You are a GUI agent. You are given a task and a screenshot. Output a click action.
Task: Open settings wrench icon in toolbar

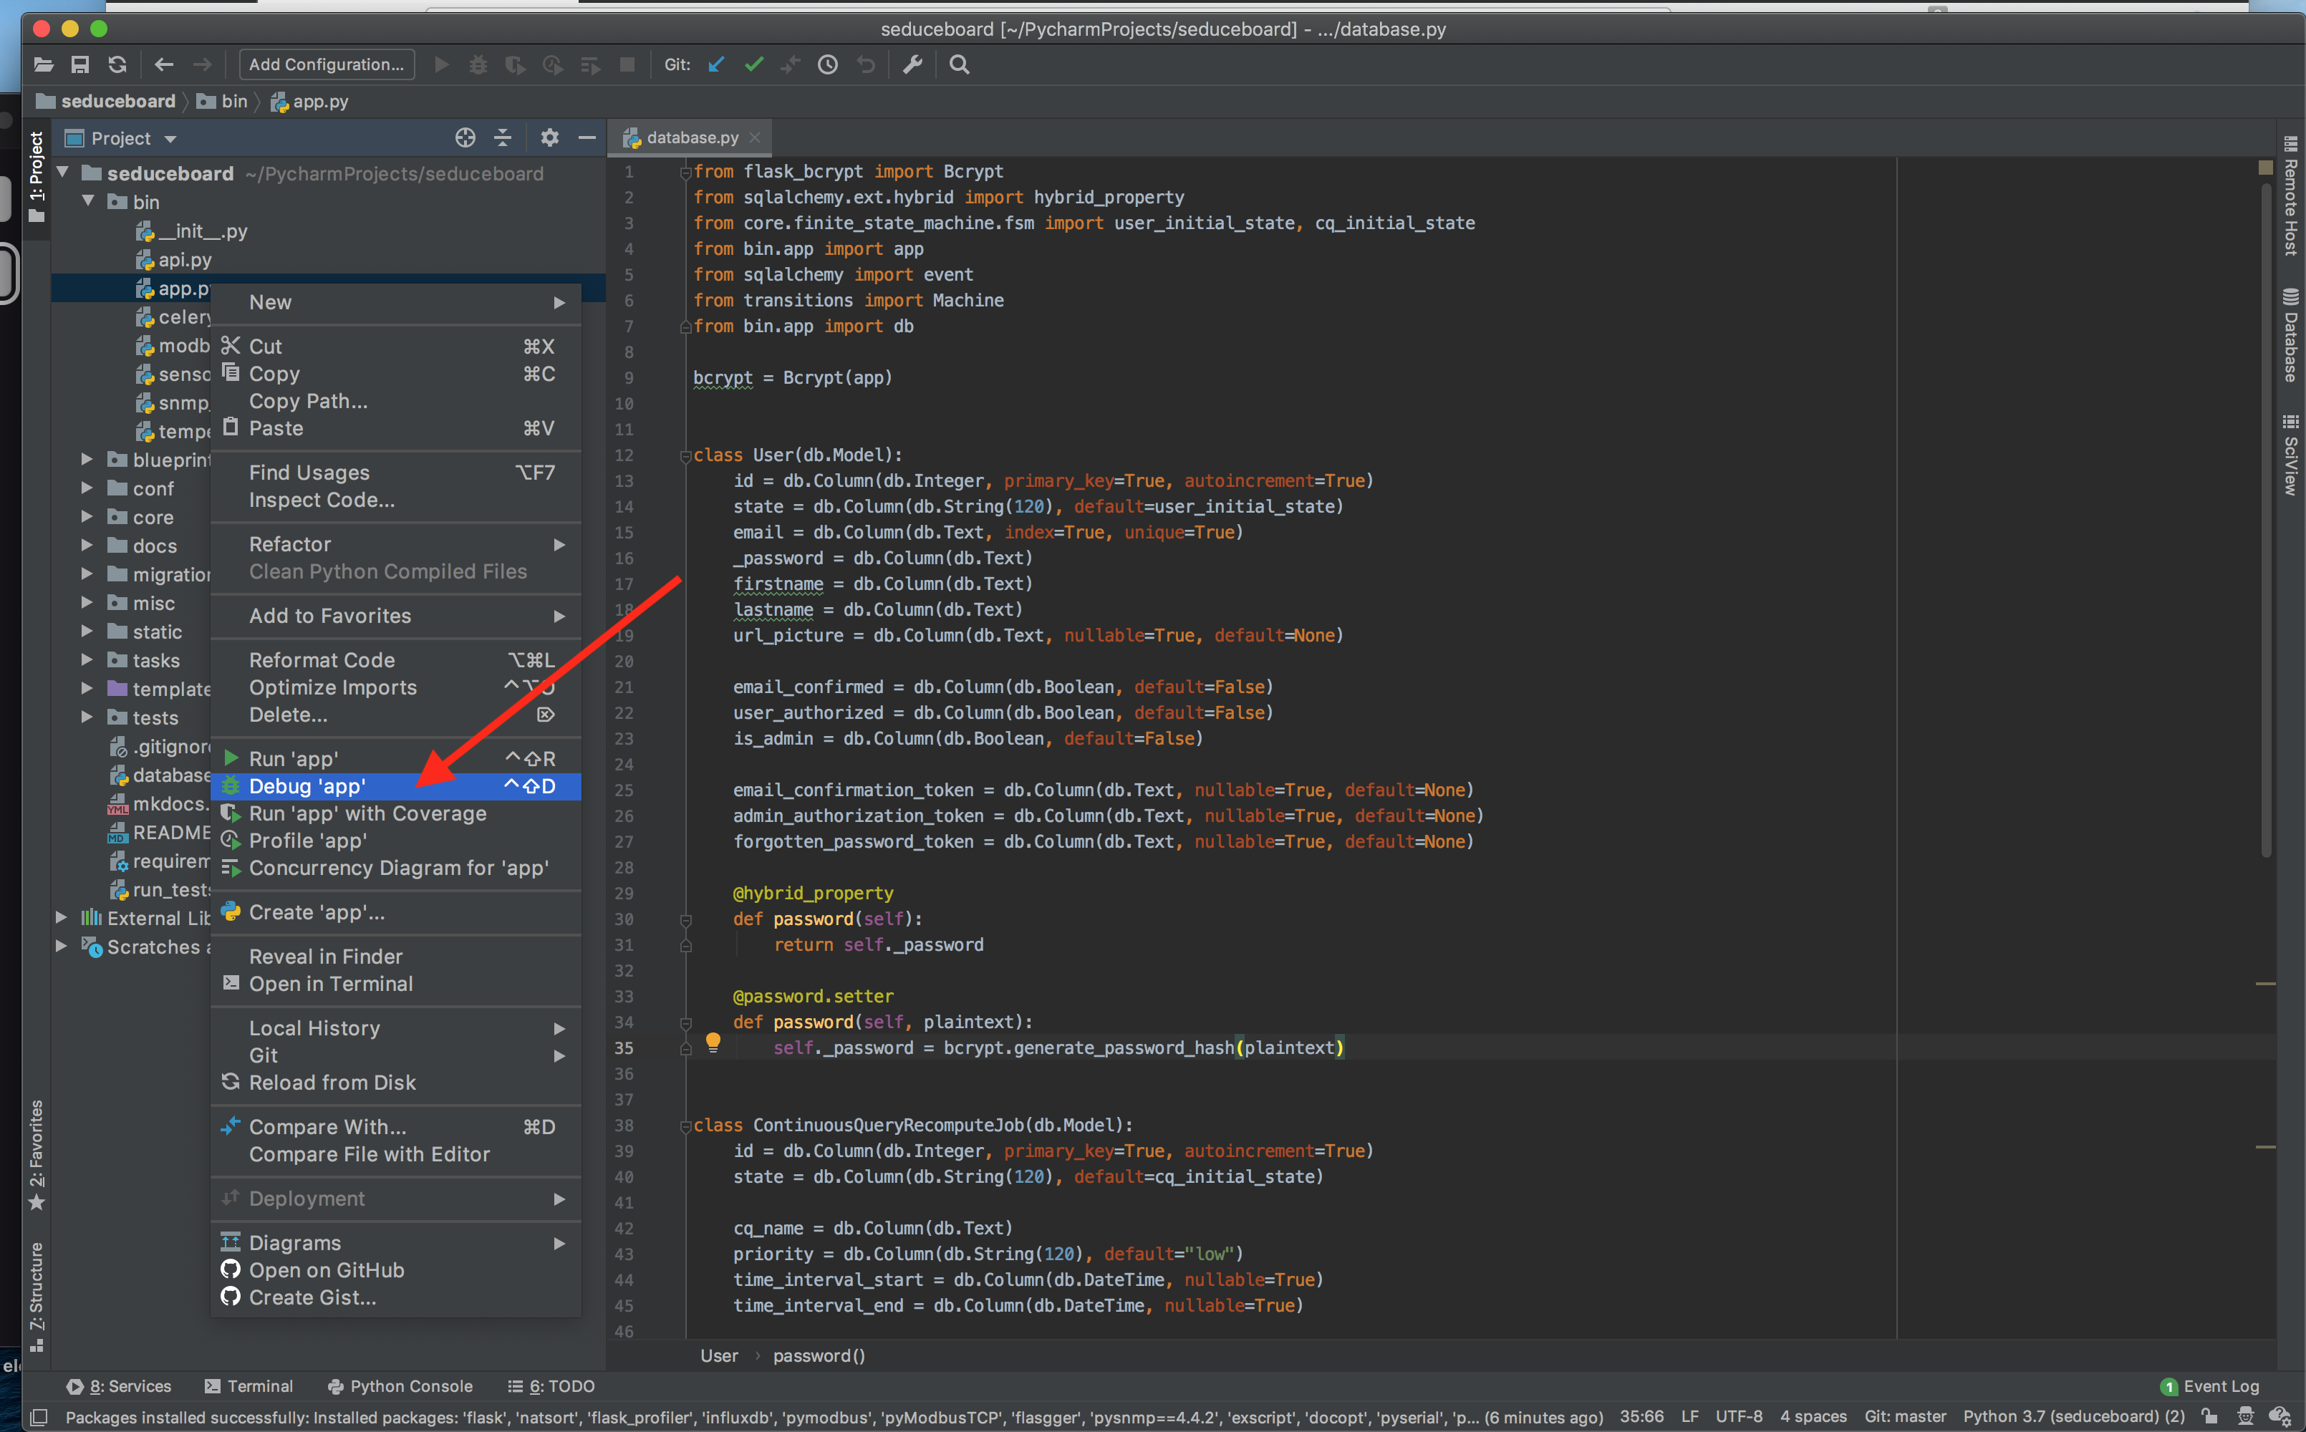pos(912,64)
